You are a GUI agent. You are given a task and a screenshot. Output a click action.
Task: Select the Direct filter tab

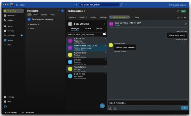(x=36, y=15)
